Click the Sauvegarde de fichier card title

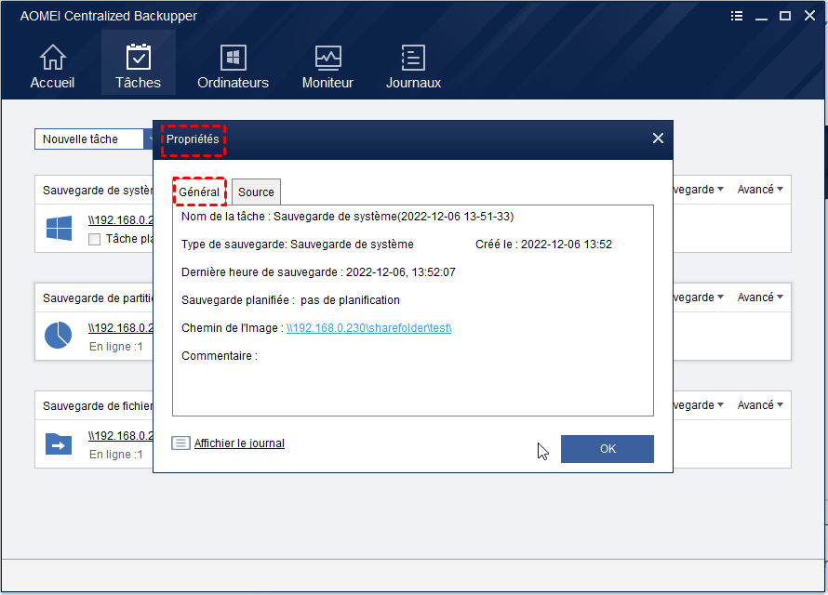99,405
